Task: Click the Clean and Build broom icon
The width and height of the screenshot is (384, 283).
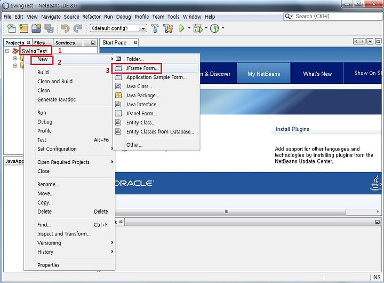Action: click(x=168, y=28)
